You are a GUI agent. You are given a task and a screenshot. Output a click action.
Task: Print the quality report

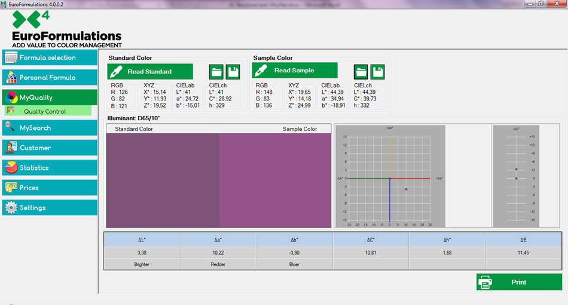[x=519, y=282]
